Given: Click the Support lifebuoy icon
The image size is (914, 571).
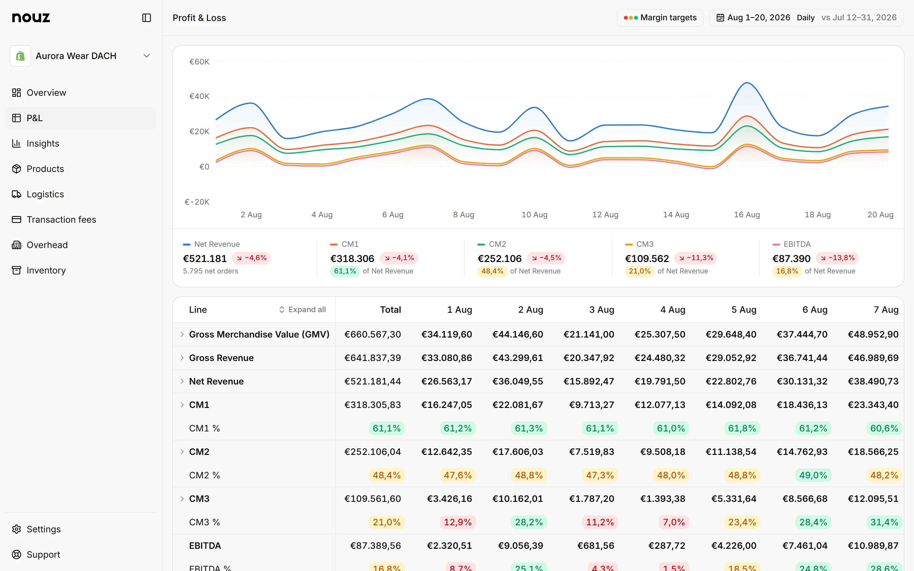Looking at the screenshot, I should pos(16,555).
